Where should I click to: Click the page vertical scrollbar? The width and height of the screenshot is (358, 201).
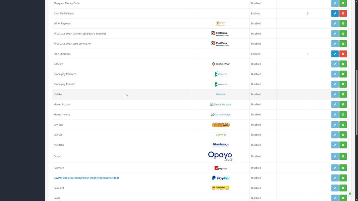click(x=356, y=102)
